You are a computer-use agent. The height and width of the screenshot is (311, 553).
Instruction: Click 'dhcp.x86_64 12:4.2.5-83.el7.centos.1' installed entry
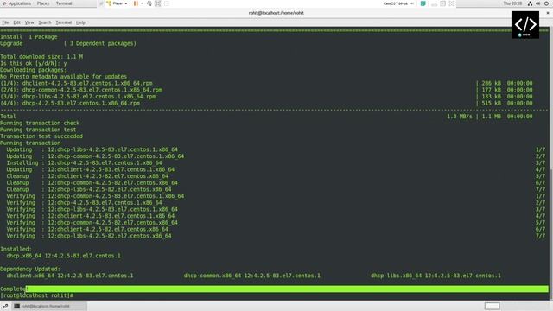pyautogui.click(x=63, y=256)
